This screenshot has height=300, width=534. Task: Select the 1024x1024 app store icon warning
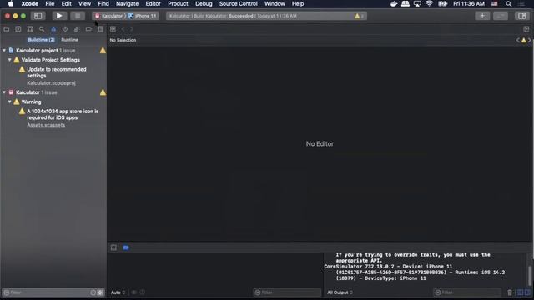pyautogui.click(x=63, y=114)
